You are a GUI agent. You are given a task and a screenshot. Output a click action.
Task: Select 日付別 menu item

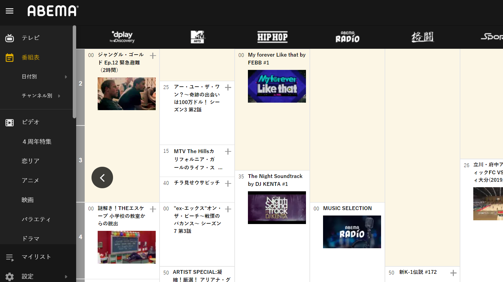pos(29,77)
